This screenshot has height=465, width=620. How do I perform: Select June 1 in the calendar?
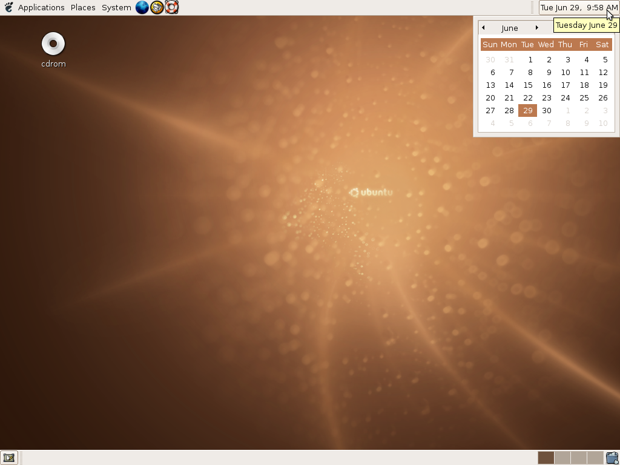tap(530, 59)
